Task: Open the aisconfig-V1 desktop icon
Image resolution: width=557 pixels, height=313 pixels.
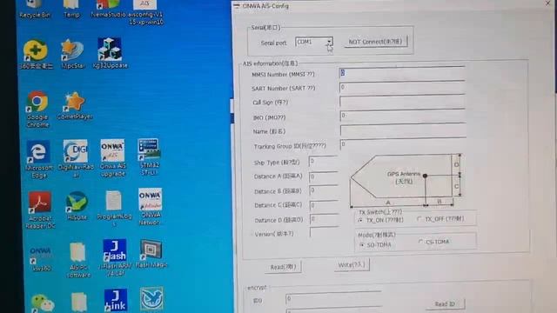Action: [145, 12]
